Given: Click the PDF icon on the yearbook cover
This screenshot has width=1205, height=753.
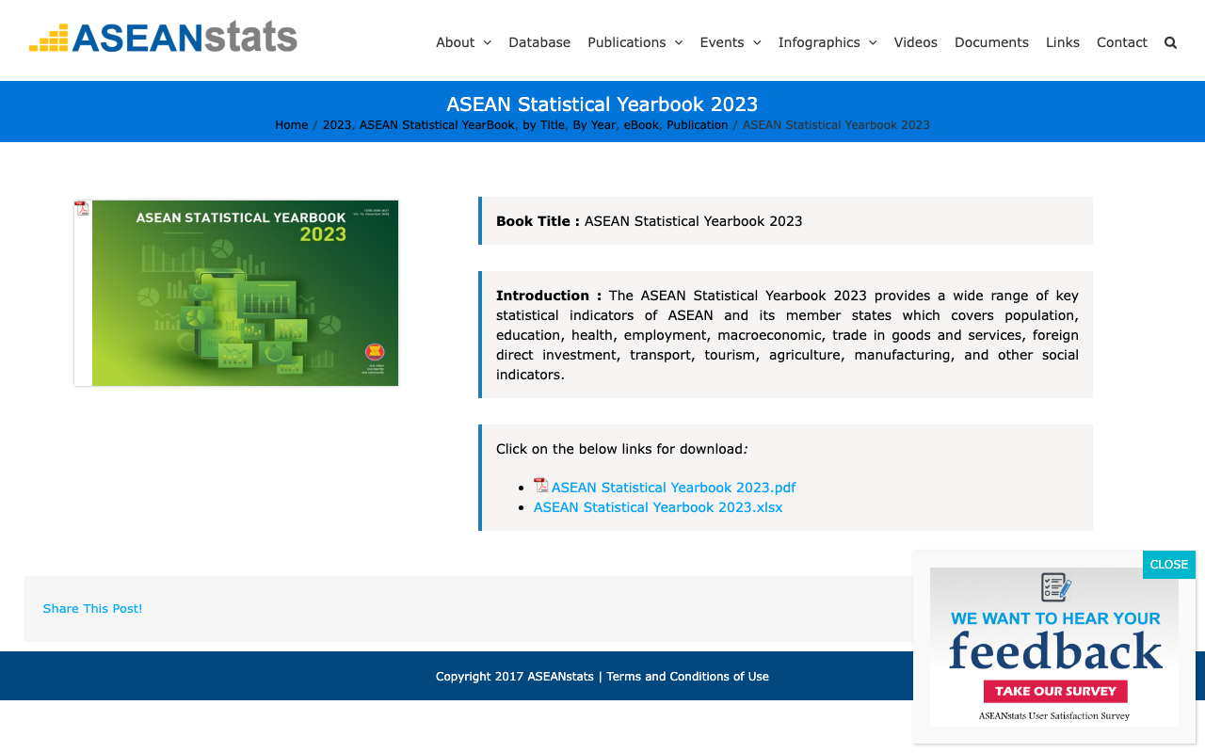Looking at the screenshot, I should click(x=82, y=208).
